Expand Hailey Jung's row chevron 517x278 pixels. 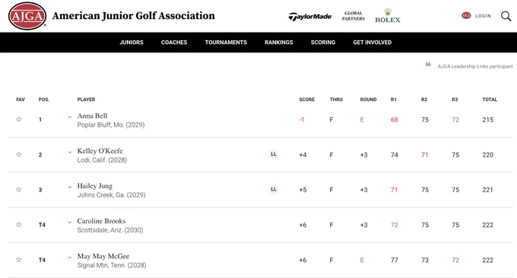coord(70,187)
